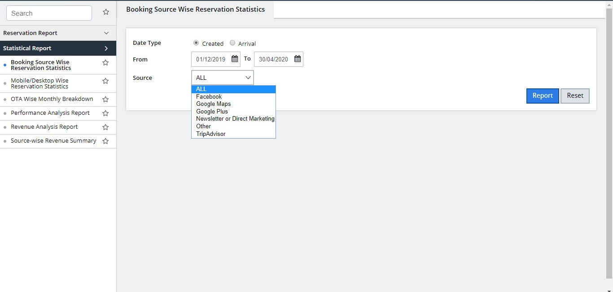Choose TripAdvisor from the source list
Image resolution: width=613 pixels, height=292 pixels.
point(211,134)
